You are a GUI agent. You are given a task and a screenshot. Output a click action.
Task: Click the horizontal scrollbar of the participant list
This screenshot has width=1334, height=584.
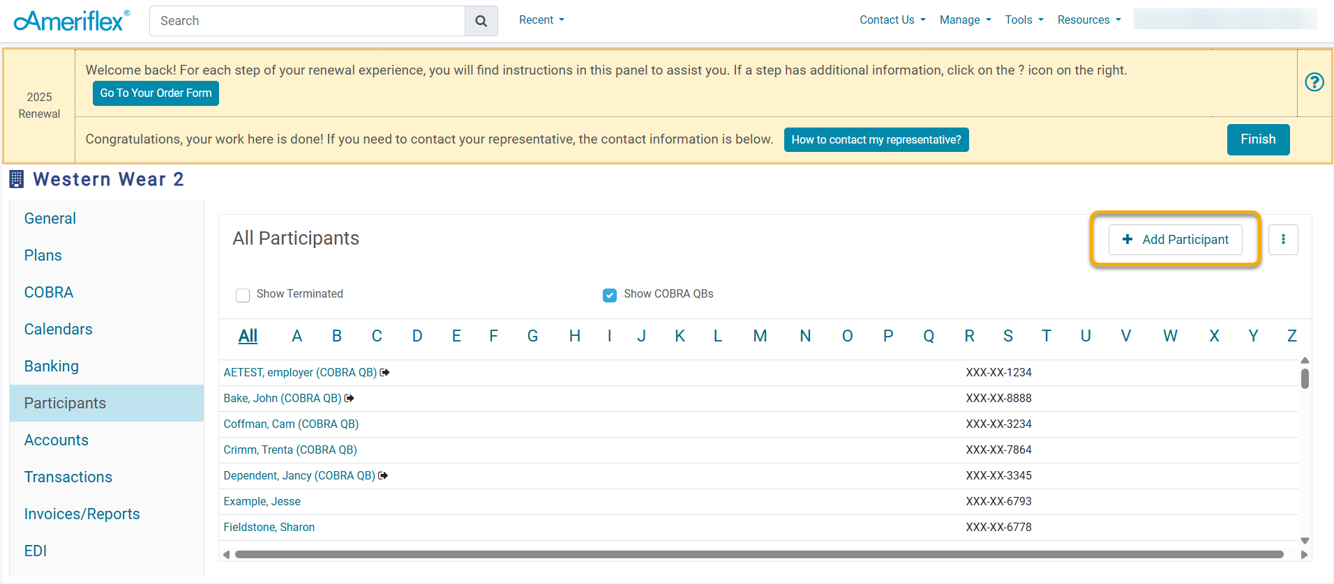pos(759,555)
